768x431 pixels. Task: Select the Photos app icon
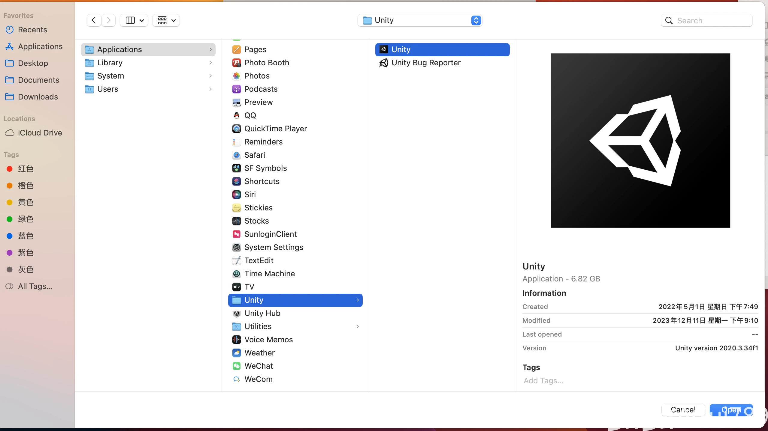pyautogui.click(x=237, y=76)
